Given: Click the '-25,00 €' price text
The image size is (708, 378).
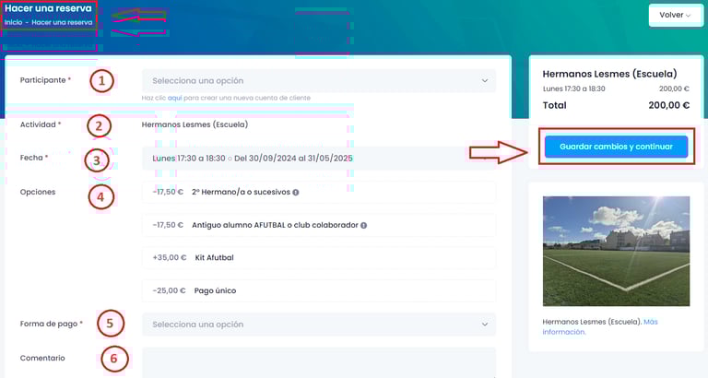Looking at the screenshot, I should point(169,290).
